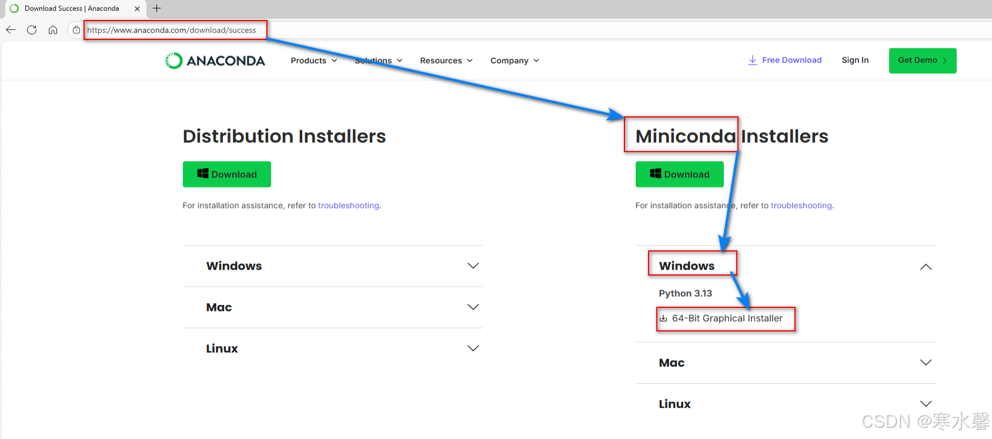Click the Free Download arrow icon
Screen dimensions: 992x439
click(x=752, y=60)
